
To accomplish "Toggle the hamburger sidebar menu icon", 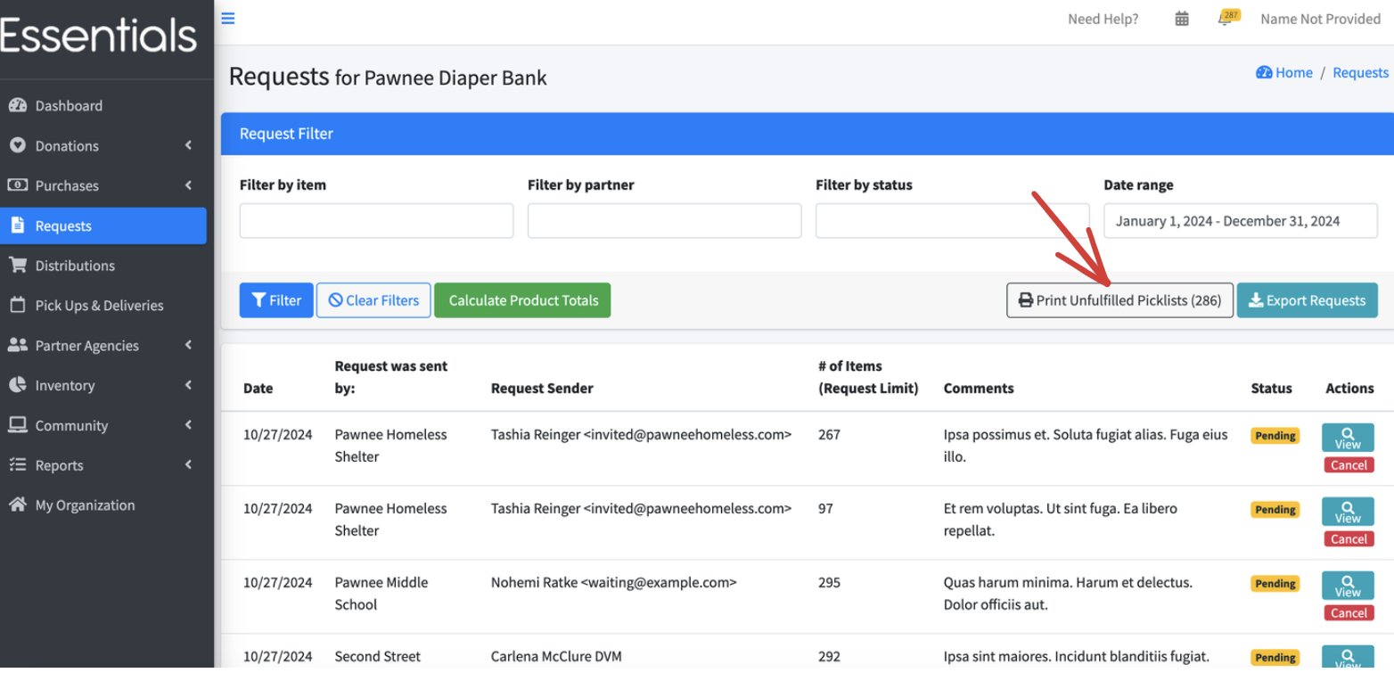I will click(x=228, y=18).
